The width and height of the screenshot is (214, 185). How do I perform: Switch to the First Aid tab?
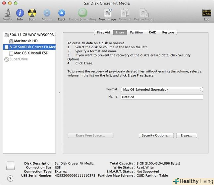[x=103, y=32]
